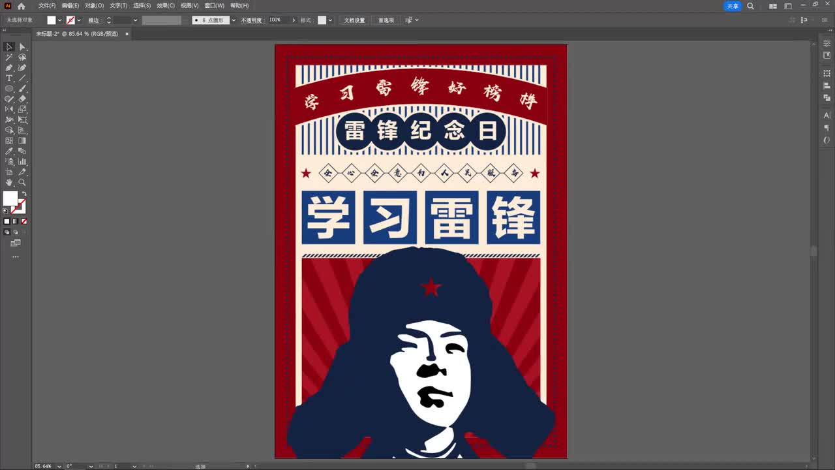Viewport: 835px width, 470px height.
Task: Select the Gradient tool
Action: tap(22, 141)
